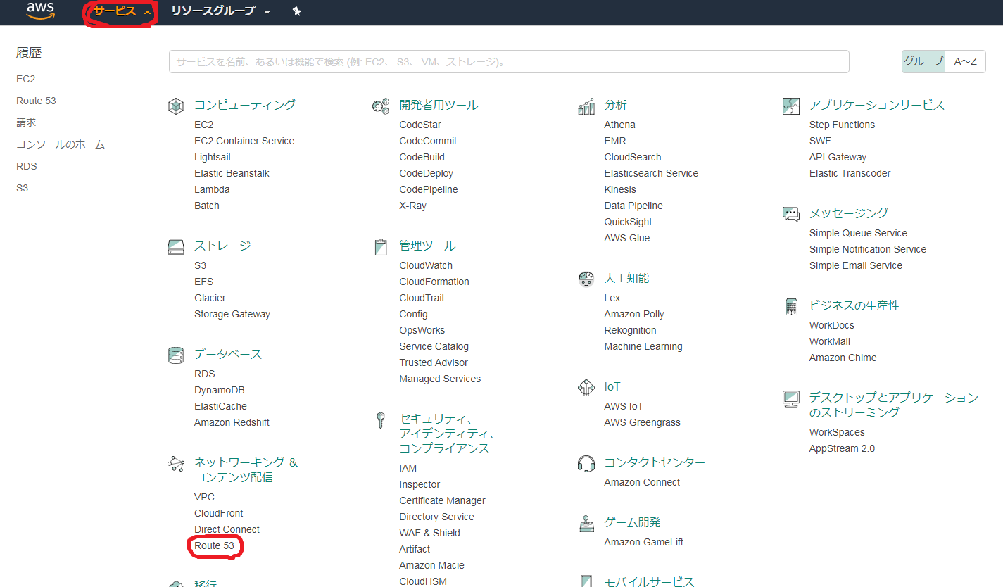Click the ストレージ category icon
This screenshot has width=1003, height=587.
175,247
